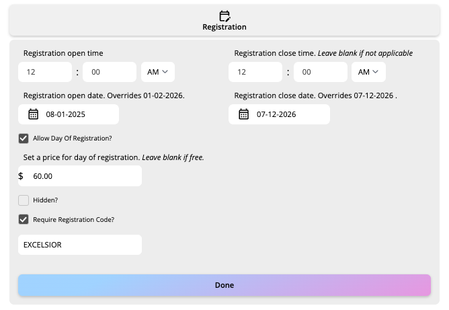Click the dollar sign beside price field
This screenshot has width=449, height=310.
pos(21,176)
